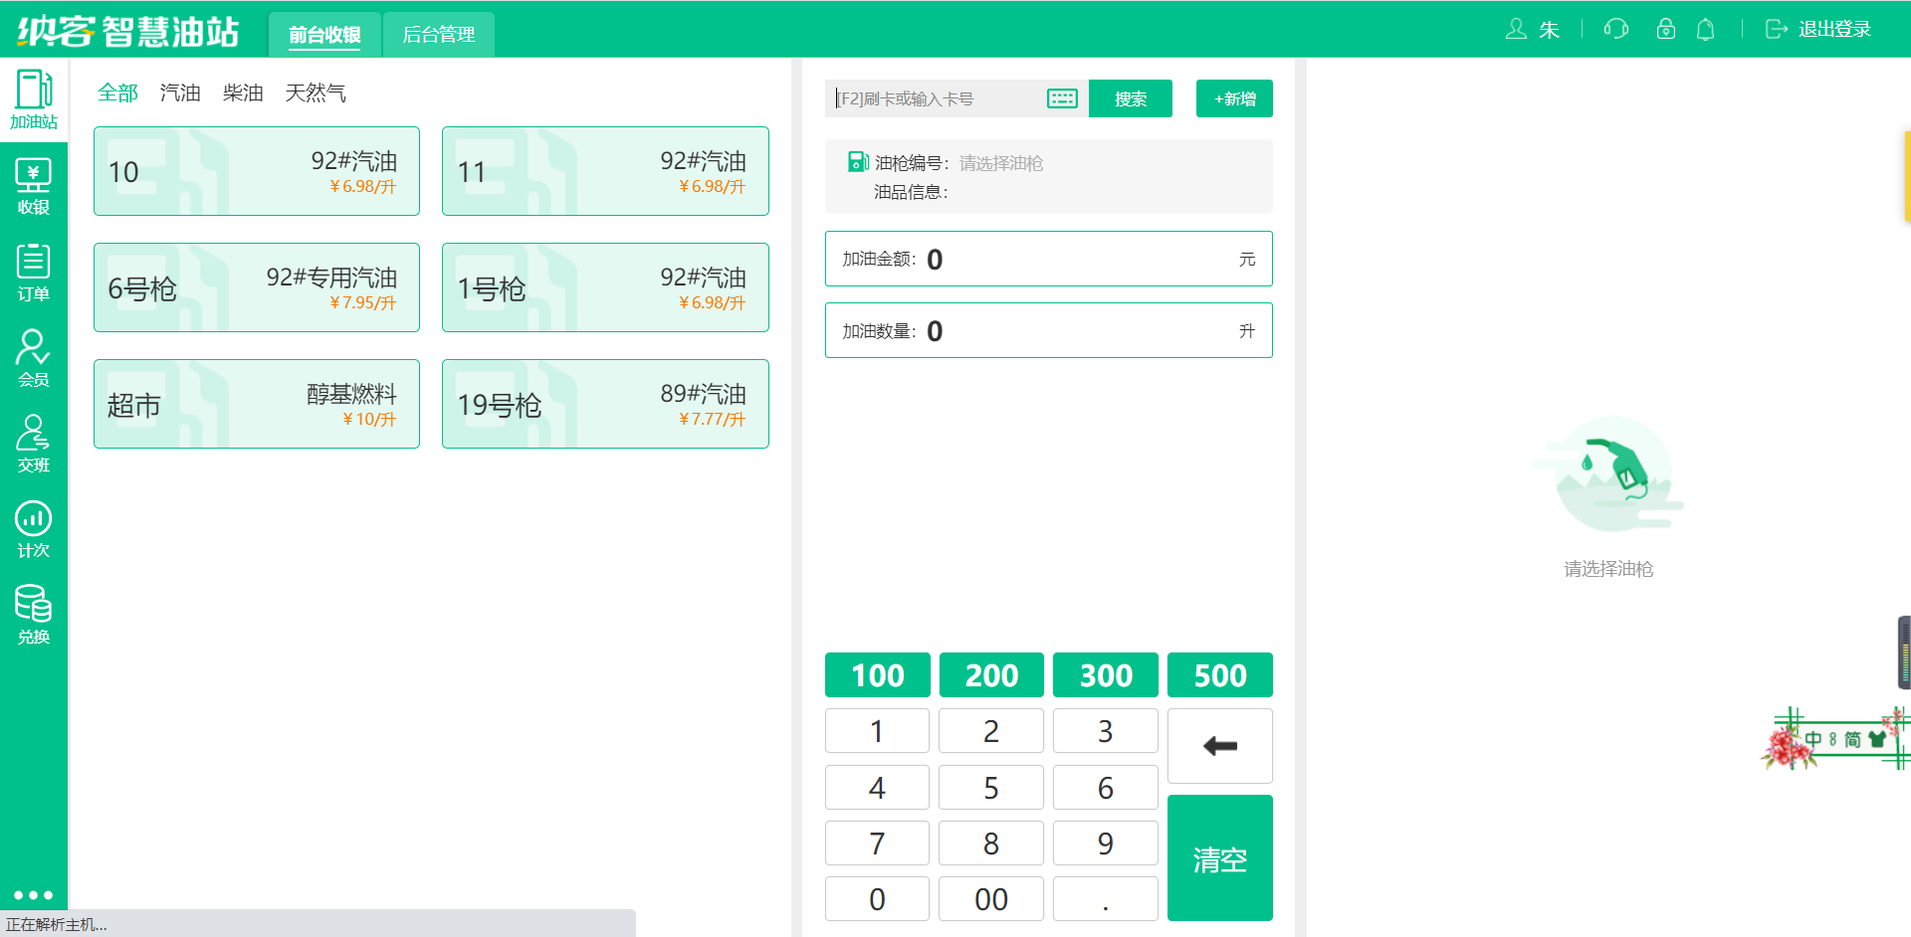Screen dimensions: 1911x937
Task: Open the 会员 member sidebar icon
Action: tap(33, 358)
